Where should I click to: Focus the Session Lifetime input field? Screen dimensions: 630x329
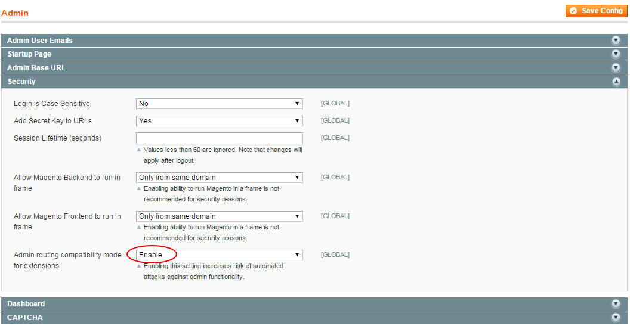(220, 138)
